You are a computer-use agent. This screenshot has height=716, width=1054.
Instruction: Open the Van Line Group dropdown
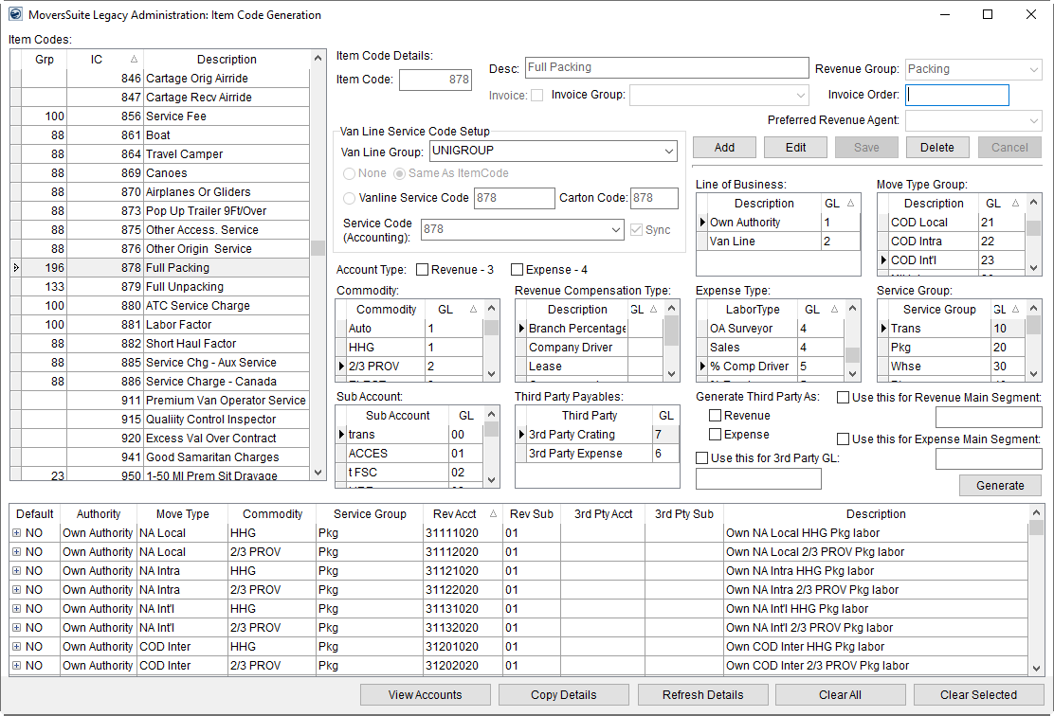(x=670, y=151)
